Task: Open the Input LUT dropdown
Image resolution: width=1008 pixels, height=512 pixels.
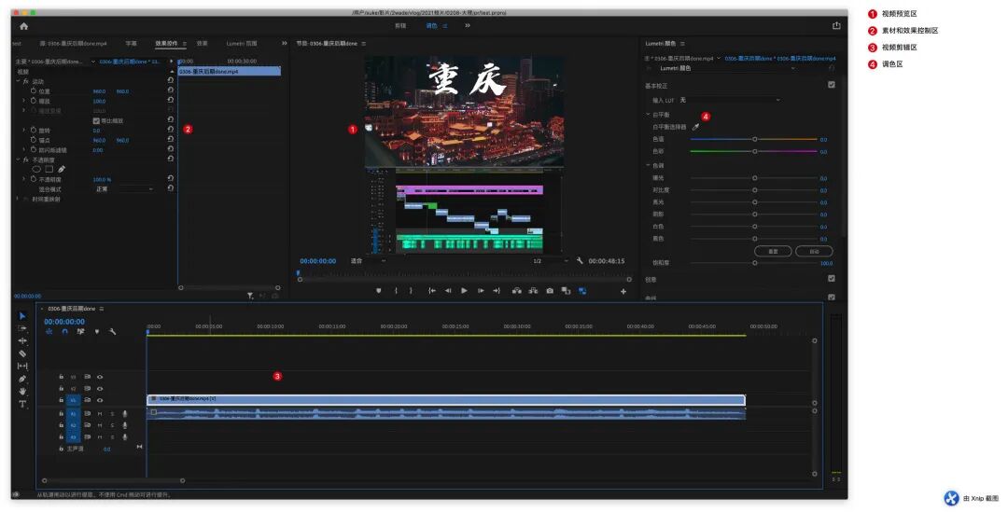Action: click(x=730, y=100)
